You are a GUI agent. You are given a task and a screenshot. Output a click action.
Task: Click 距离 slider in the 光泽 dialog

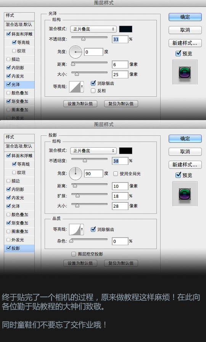(89, 63)
